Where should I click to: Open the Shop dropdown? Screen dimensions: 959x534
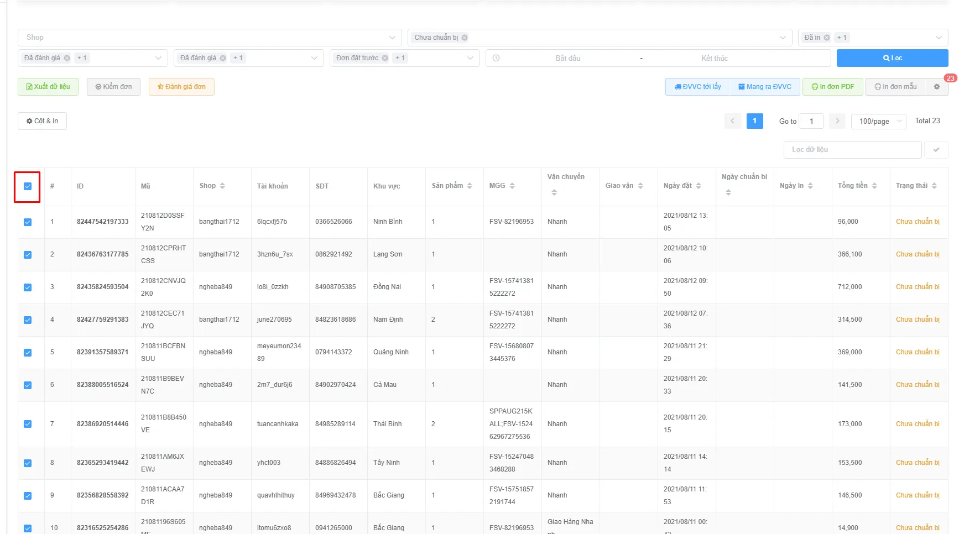click(210, 38)
